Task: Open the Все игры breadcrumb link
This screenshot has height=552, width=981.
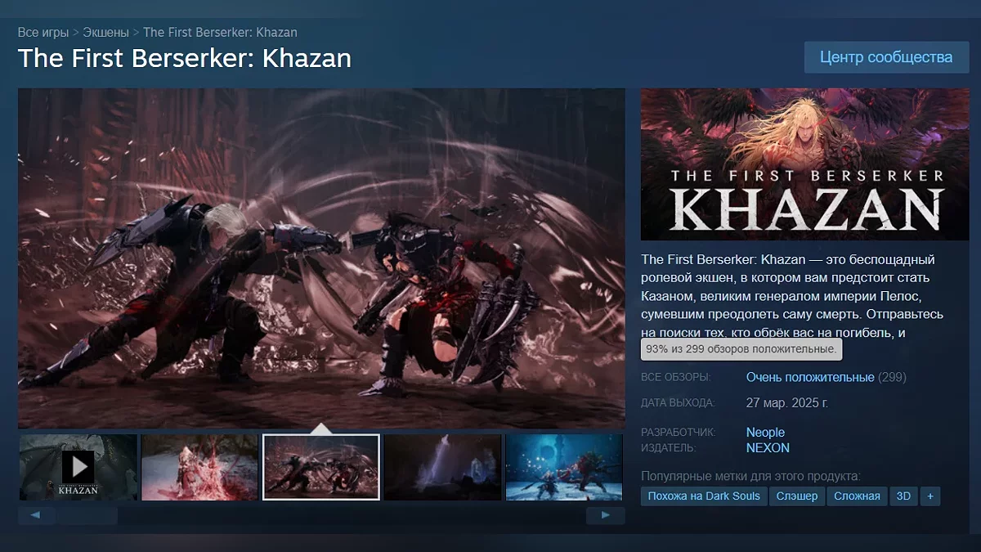Action: point(43,33)
